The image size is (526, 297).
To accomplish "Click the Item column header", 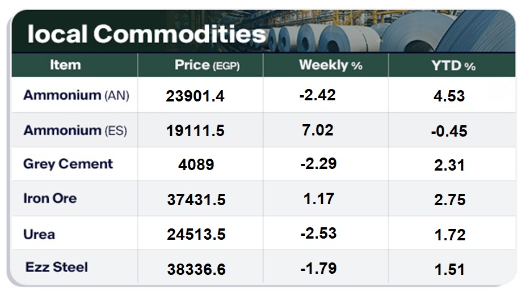I will pos(65,65).
